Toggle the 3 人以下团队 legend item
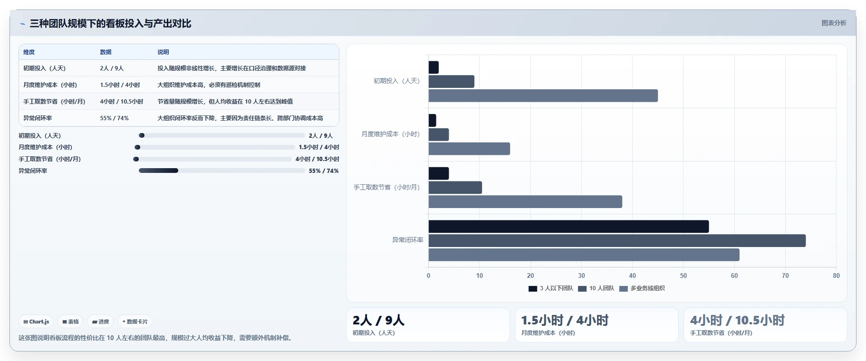The height and width of the screenshot is (361, 866). pos(550,288)
